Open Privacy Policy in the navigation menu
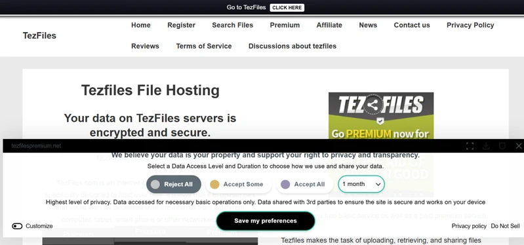The width and height of the screenshot is (524, 245). [470, 25]
